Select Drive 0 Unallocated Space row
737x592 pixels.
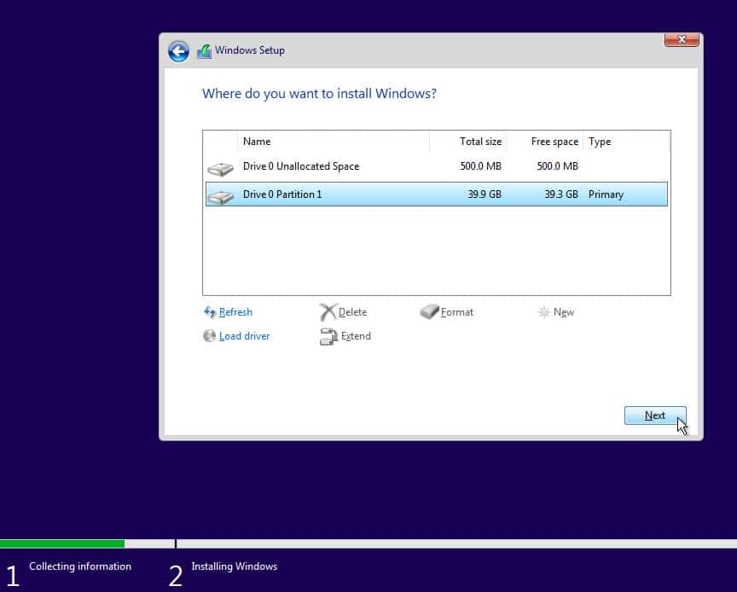pyautogui.click(x=341, y=166)
